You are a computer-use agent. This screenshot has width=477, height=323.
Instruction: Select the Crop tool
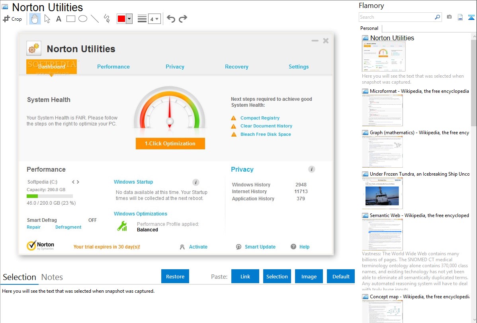tap(12, 19)
